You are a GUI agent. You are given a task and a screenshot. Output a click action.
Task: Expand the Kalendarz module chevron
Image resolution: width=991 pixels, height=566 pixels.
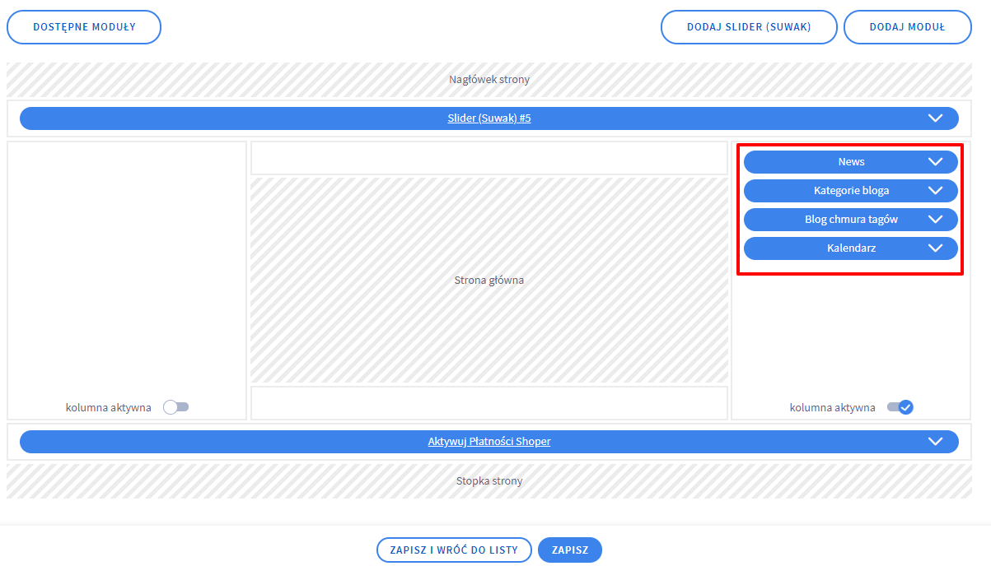[x=935, y=248]
